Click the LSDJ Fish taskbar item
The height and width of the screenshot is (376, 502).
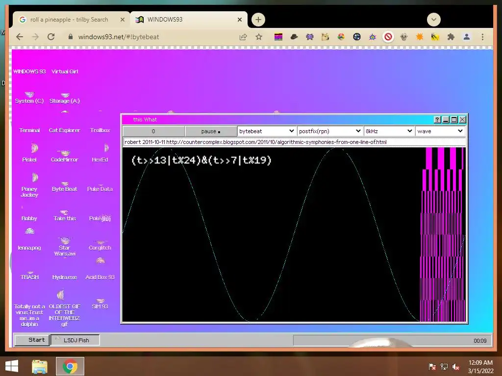click(x=75, y=340)
